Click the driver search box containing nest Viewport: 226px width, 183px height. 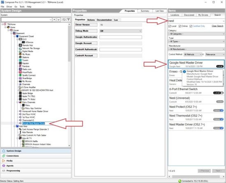click(x=196, y=21)
